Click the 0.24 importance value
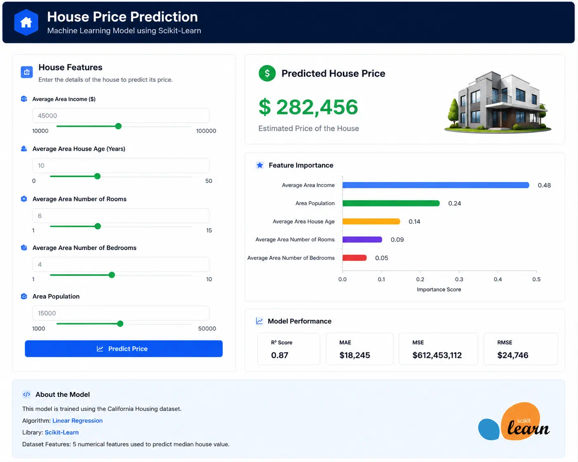 [x=455, y=203]
